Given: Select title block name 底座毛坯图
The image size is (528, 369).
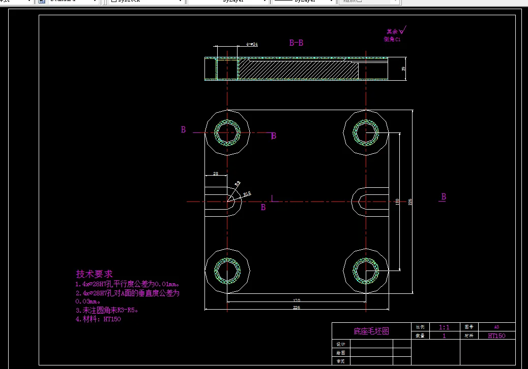Looking at the screenshot, I should (x=371, y=331).
